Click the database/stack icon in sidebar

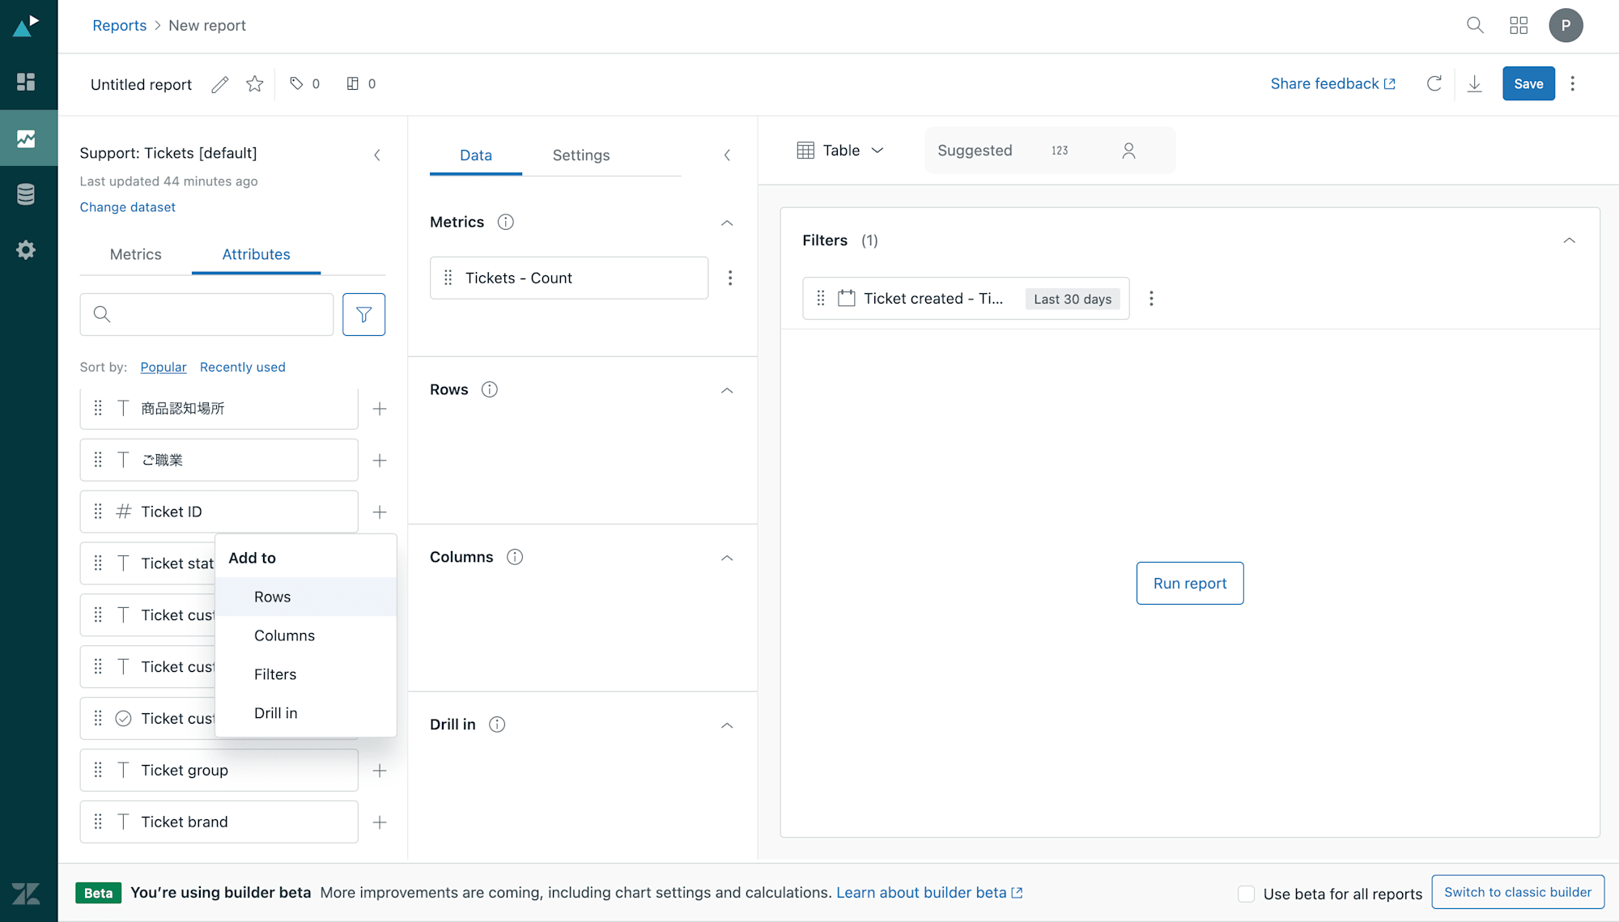tap(29, 193)
